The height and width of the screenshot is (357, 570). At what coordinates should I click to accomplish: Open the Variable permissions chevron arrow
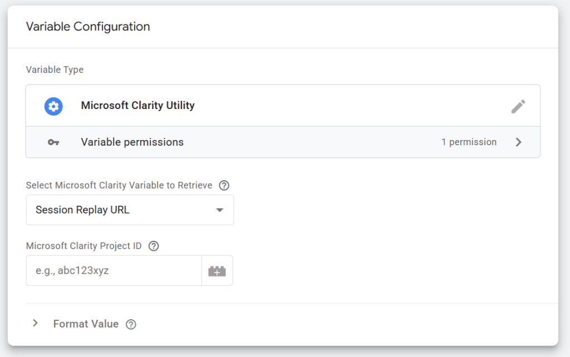click(518, 142)
